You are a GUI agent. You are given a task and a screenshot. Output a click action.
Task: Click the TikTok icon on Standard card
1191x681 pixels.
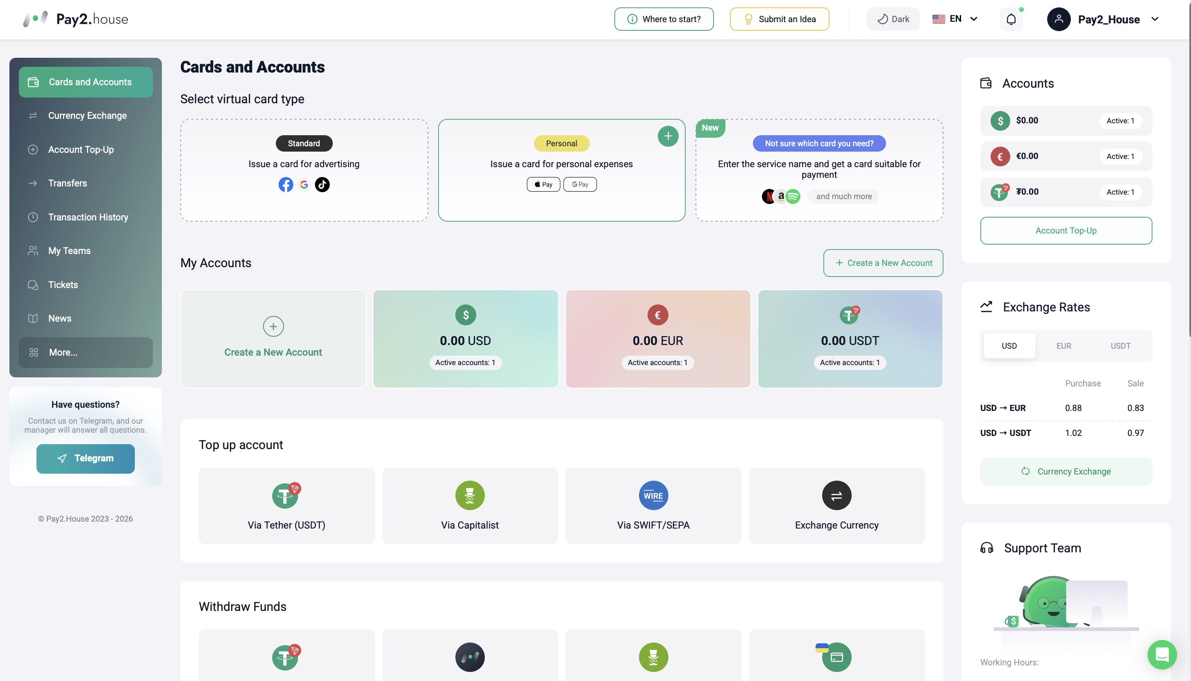pos(322,185)
